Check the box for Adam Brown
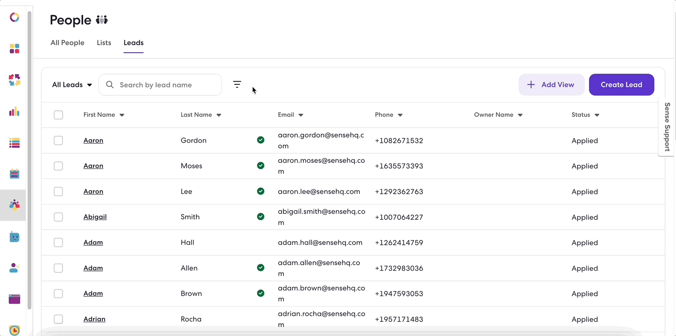 click(58, 294)
